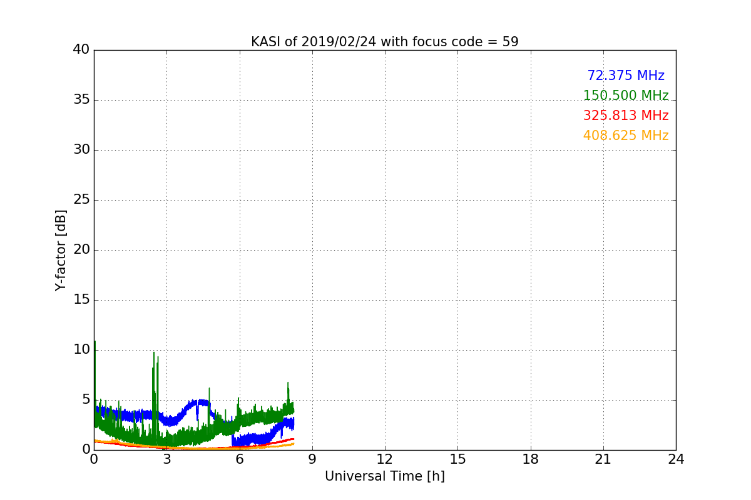Viewport: 751px width, 500px height.
Task: Click the y-axis tick label 30
Action: point(81,150)
